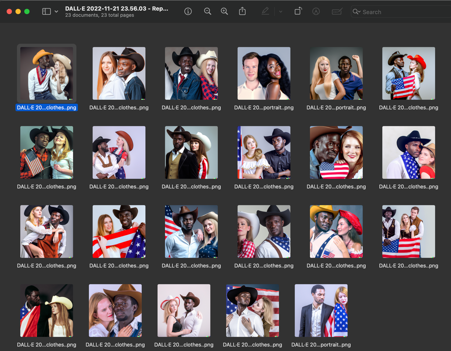Select the thumbnail with man raising his fist
Screen dimensions: 451x351
click(x=336, y=73)
